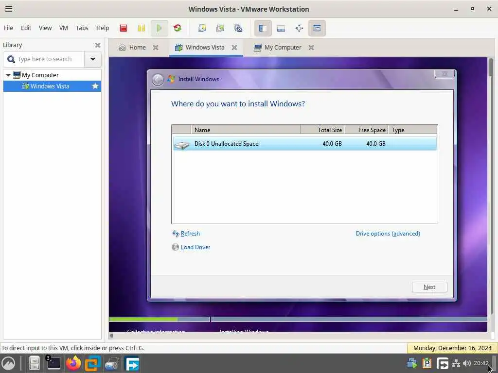This screenshot has width=498, height=373.
Task: Click the 40.0 GB Free Space value for Disk 0
Action: [376, 144]
